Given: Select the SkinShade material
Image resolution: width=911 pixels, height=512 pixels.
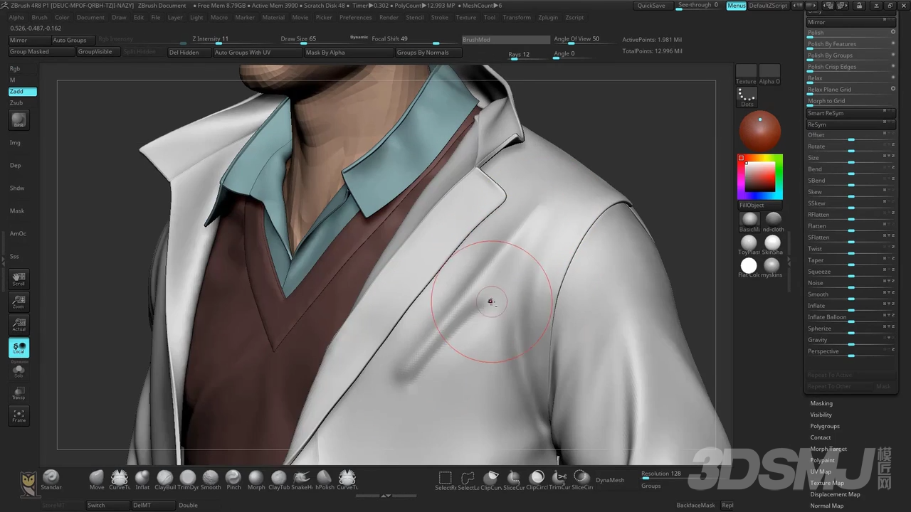Looking at the screenshot, I should click(772, 245).
